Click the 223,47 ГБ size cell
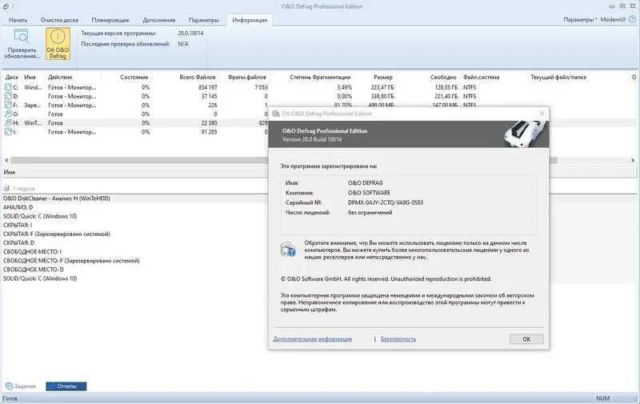The height and width of the screenshot is (404, 640). [382, 87]
